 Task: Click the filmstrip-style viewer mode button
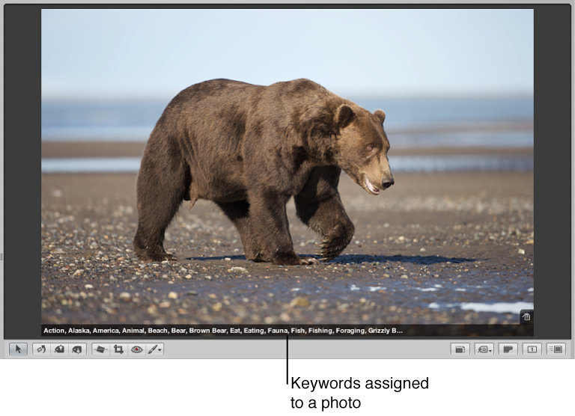tap(508, 349)
